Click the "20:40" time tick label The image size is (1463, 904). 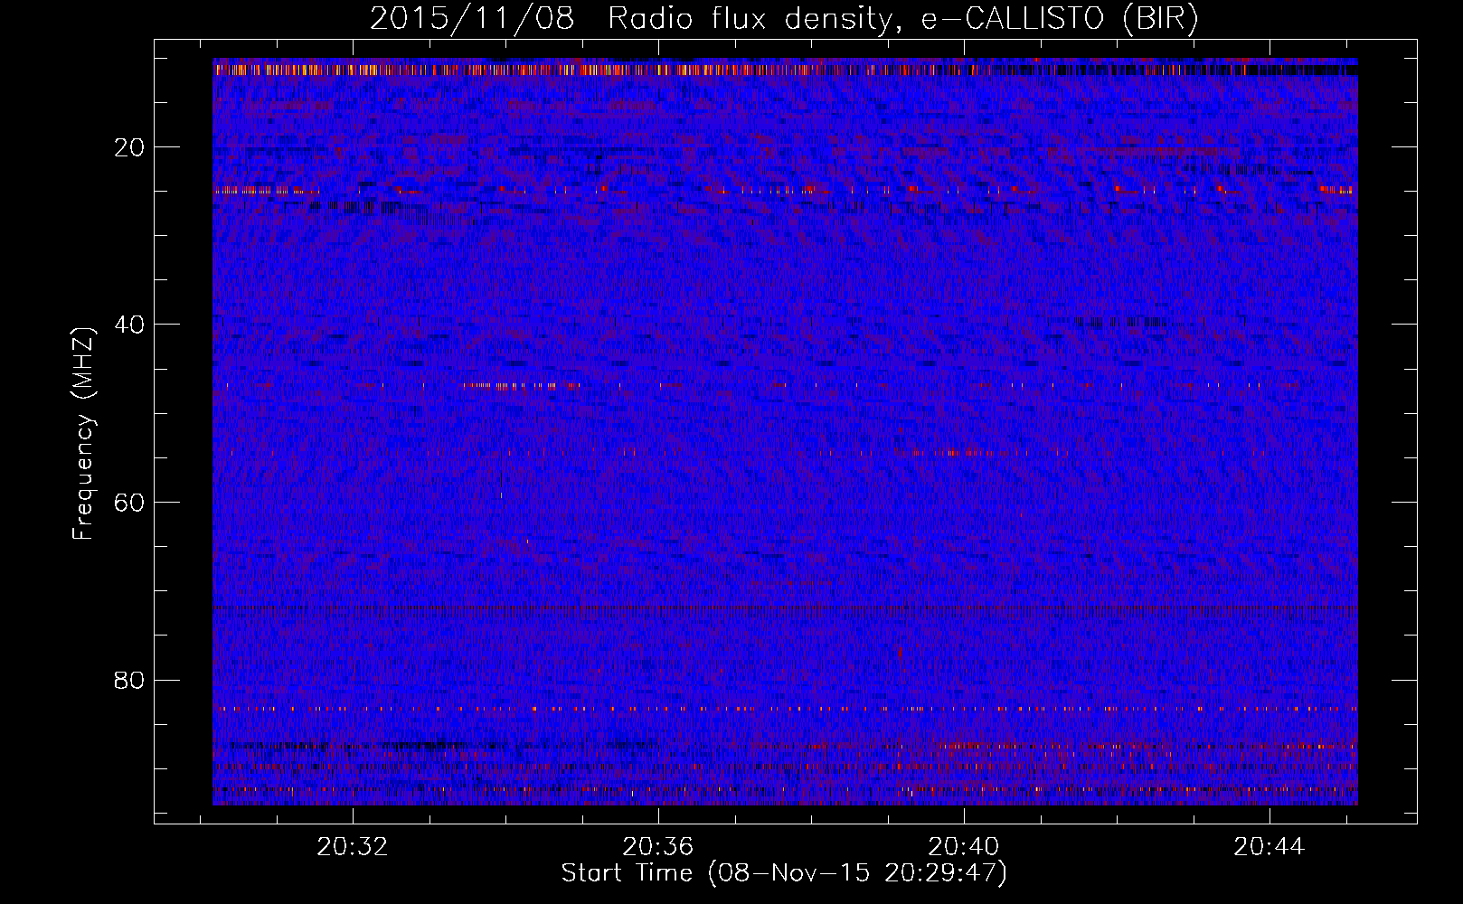click(964, 847)
